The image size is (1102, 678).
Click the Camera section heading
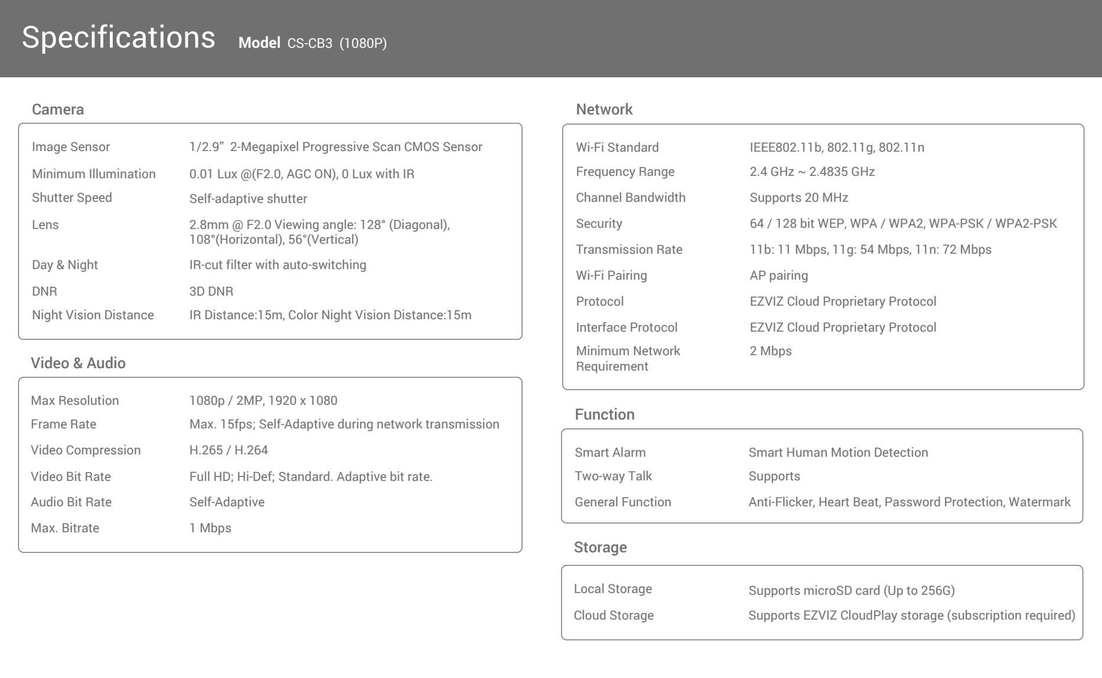tap(58, 109)
